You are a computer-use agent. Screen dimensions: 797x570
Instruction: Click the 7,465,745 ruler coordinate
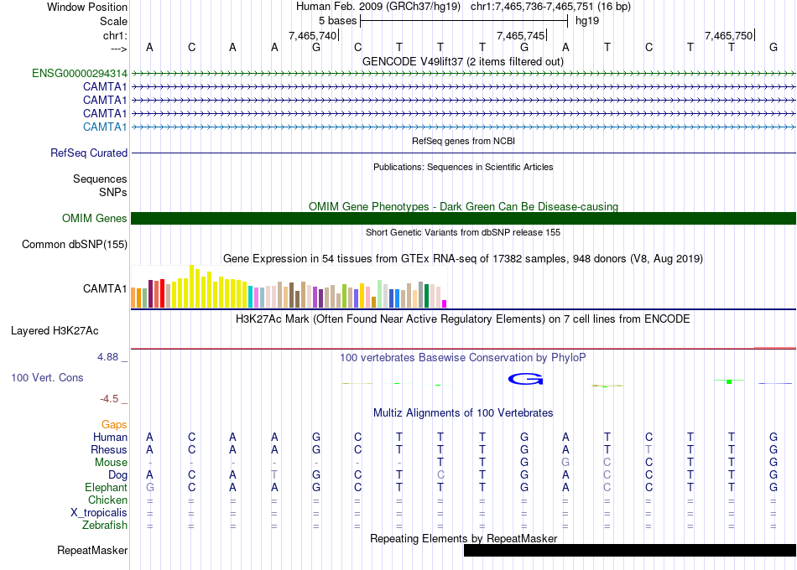pos(520,35)
